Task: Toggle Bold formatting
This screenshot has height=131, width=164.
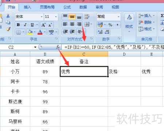Action: pyautogui.click(x=18, y=25)
